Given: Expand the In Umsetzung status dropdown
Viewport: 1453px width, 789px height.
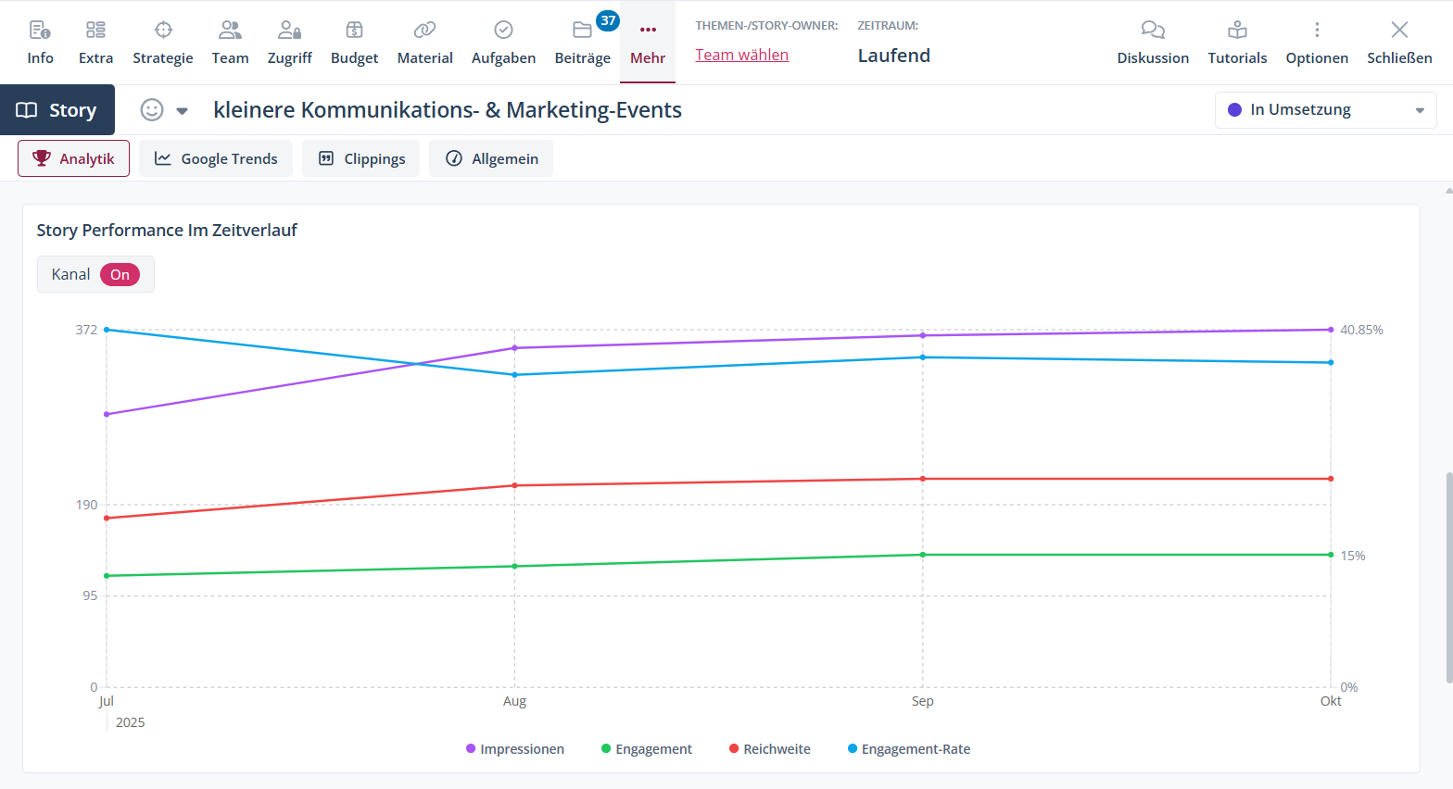Looking at the screenshot, I should (x=1325, y=110).
